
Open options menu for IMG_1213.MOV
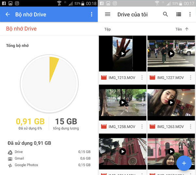142,78
